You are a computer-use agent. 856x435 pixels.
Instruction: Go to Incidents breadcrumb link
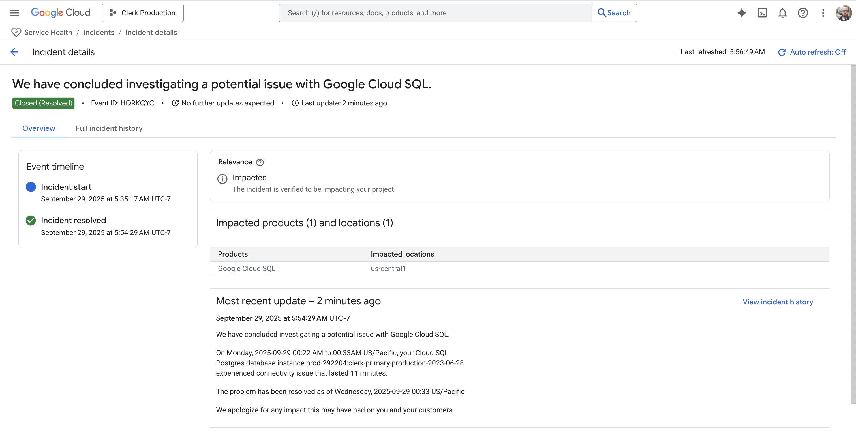[99, 32]
